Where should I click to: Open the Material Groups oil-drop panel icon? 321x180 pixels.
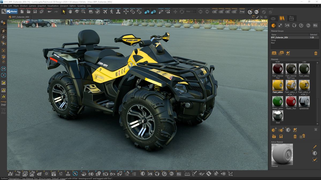coord(273,25)
